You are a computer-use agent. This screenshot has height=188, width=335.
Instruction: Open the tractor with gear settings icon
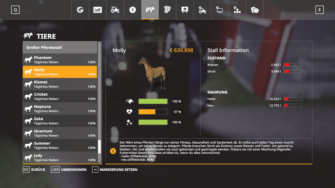pyautogui.click(x=202, y=10)
